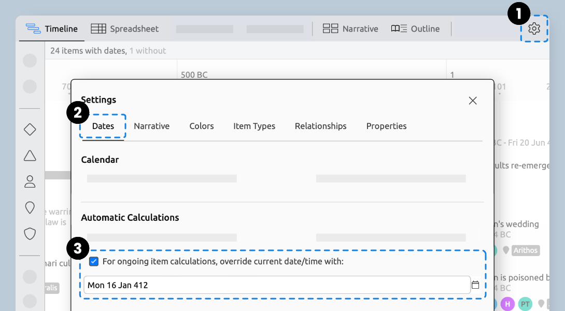Click the Outline book icon
Image resolution: width=565 pixels, height=311 pixels.
[x=399, y=29]
